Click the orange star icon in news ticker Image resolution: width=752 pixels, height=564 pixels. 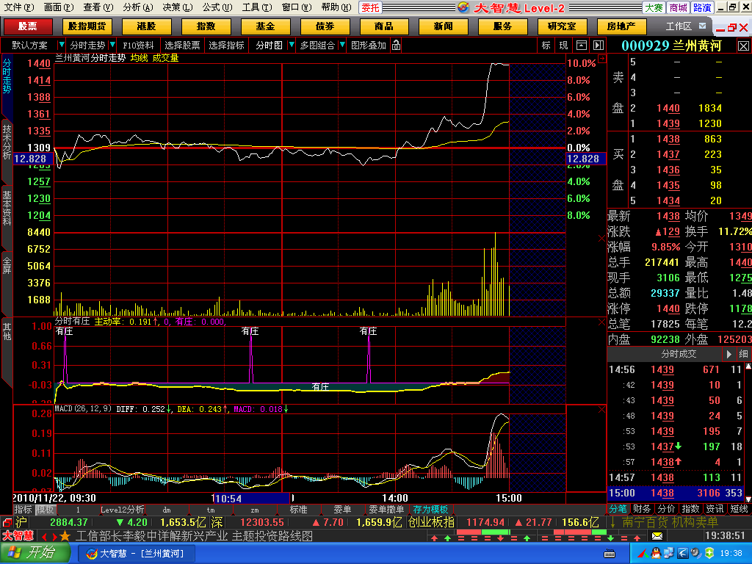[x=65, y=536]
